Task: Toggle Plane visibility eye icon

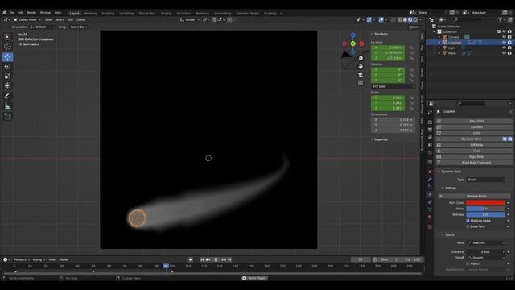Action: 504,53
